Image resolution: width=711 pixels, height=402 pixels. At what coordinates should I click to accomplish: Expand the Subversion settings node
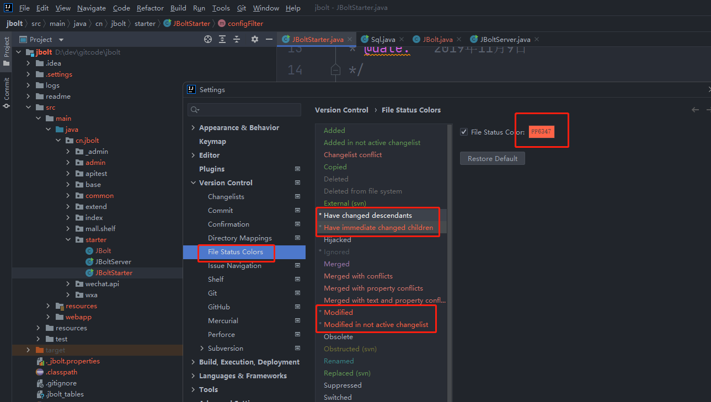202,348
